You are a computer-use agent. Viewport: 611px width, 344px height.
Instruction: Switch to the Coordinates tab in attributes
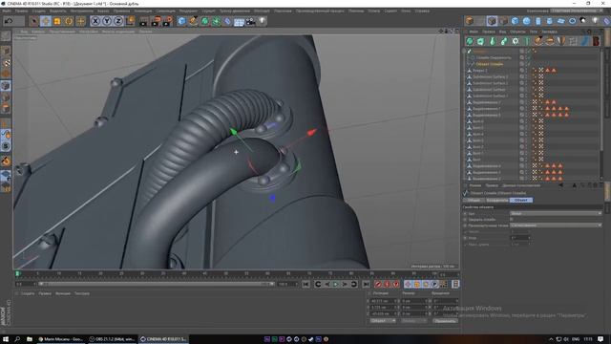(x=496, y=200)
